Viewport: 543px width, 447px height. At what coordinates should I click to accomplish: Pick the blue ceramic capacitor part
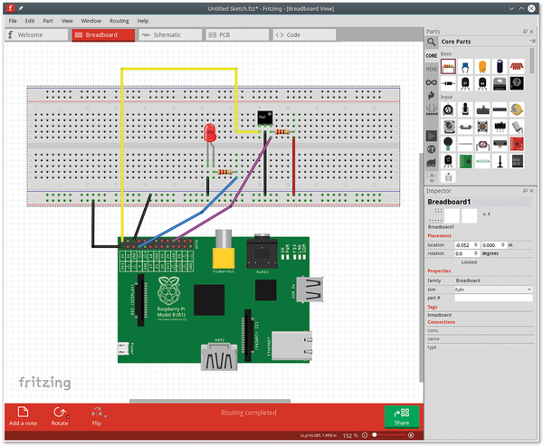click(465, 66)
